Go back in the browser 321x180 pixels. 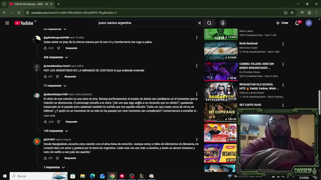point(5,12)
